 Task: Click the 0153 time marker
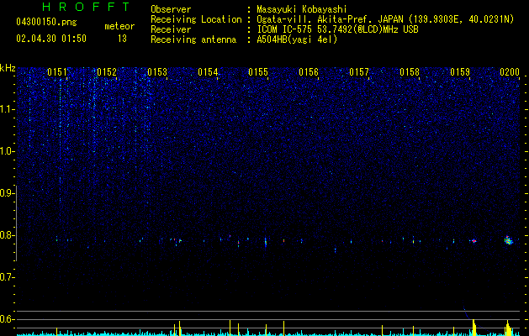pos(157,72)
